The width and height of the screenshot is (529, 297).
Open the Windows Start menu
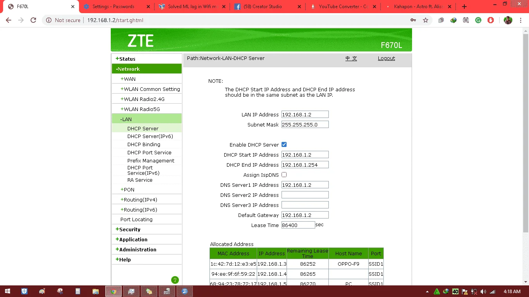point(8,291)
